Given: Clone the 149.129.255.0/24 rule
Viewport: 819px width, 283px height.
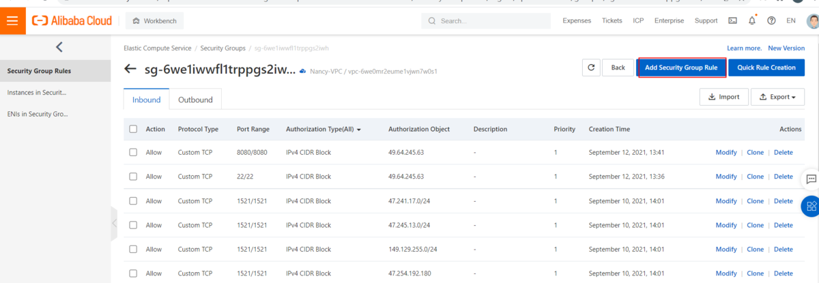Looking at the screenshot, I should click(x=756, y=250).
